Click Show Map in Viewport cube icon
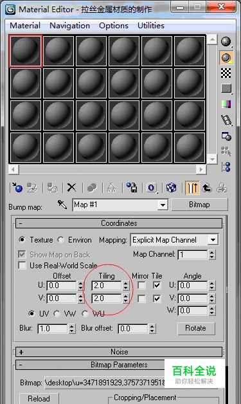The image size is (241, 404). (x=171, y=188)
